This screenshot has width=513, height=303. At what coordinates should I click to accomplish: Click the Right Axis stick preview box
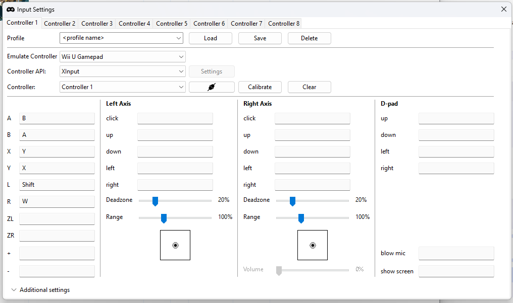click(x=313, y=245)
